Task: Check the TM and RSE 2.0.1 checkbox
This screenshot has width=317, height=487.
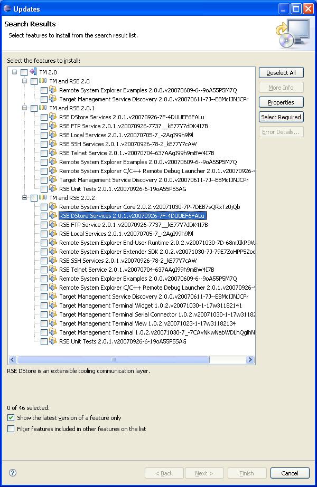Action: (34, 108)
